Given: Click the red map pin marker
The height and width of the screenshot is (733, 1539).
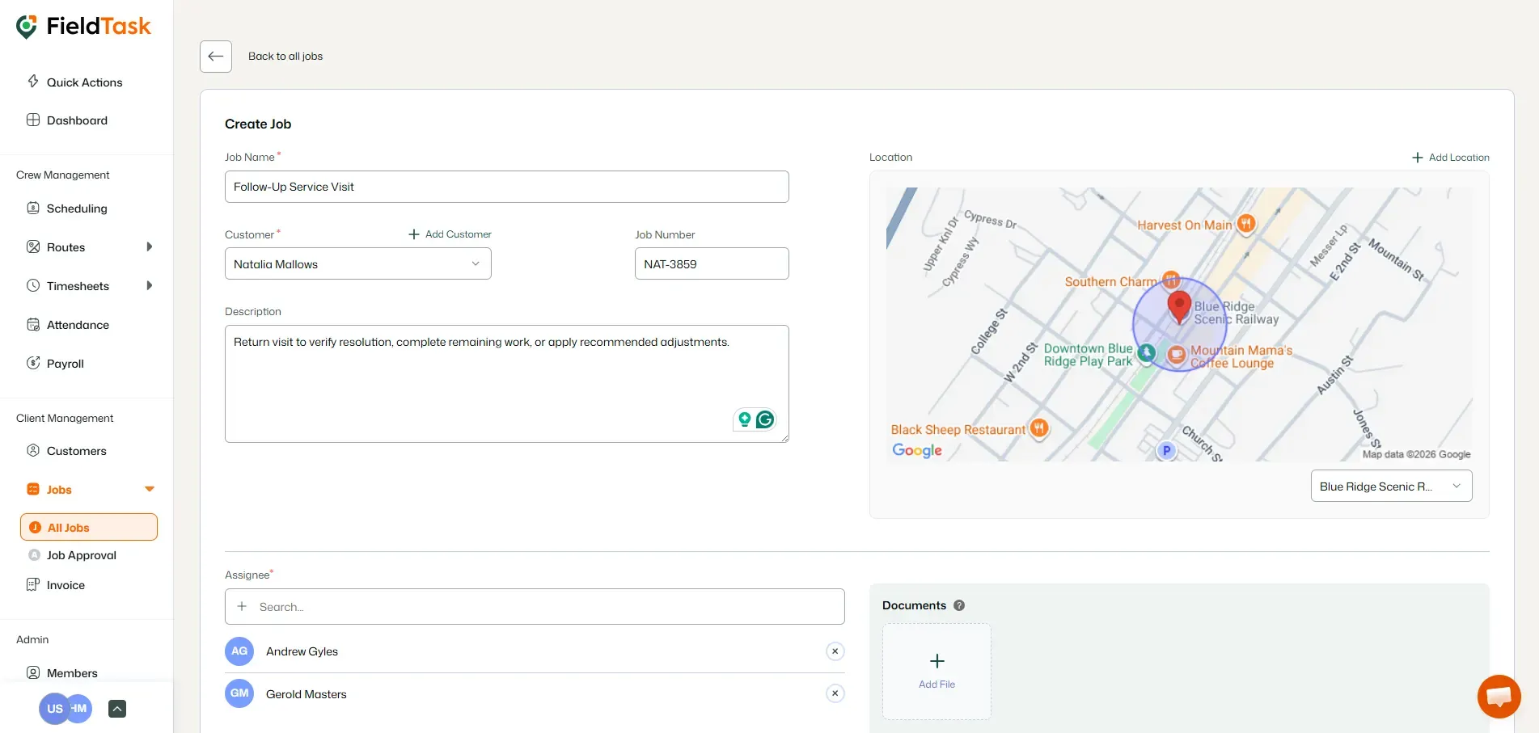Looking at the screenshot, I should pos(1179,307).
